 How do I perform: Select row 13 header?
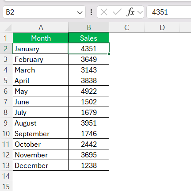click(x=6, y=165)
